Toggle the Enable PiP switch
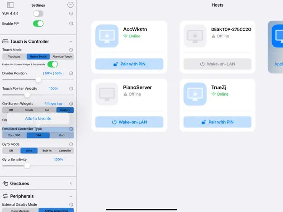The height and width of the screenshot is (212, 283). (x=38, y=23)
